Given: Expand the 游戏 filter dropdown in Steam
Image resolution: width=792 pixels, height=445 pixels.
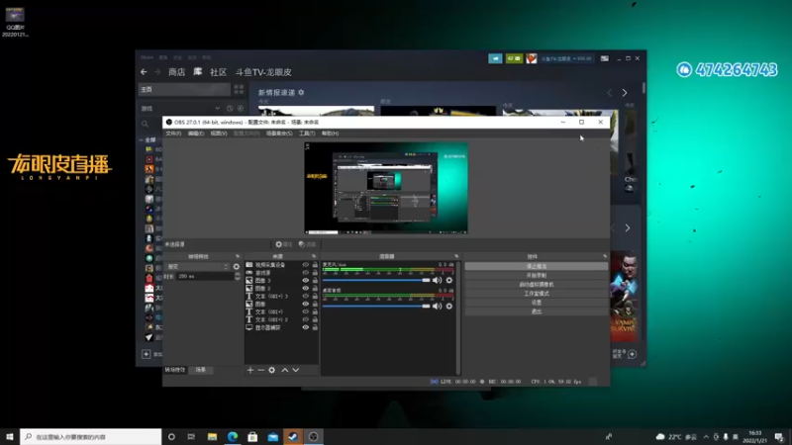Looking at the screenshot, I should (x=218, y=109).
